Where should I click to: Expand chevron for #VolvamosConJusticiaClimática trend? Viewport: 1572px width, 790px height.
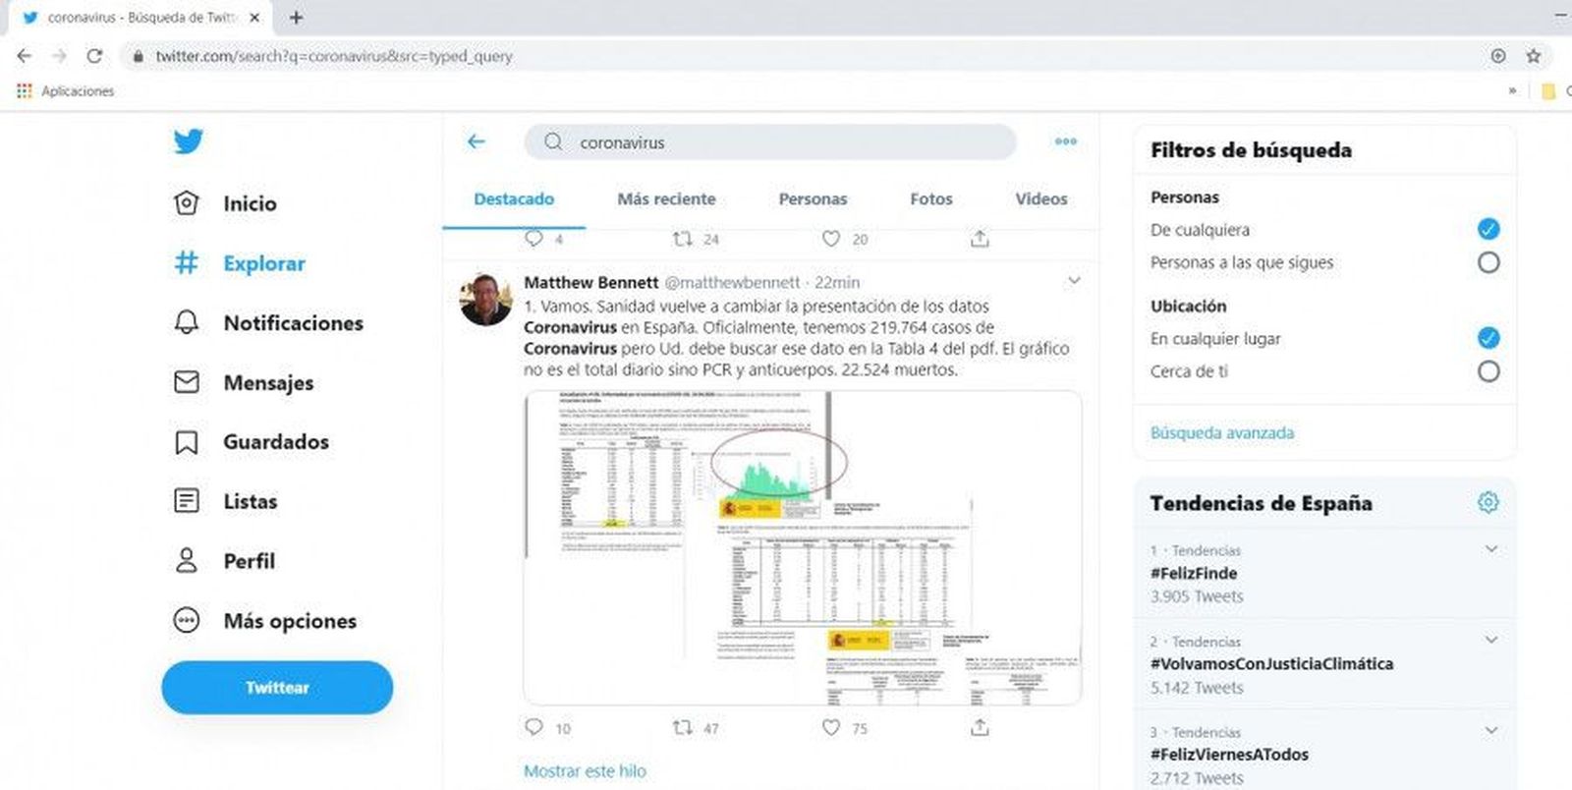[x=1491, y=640]
